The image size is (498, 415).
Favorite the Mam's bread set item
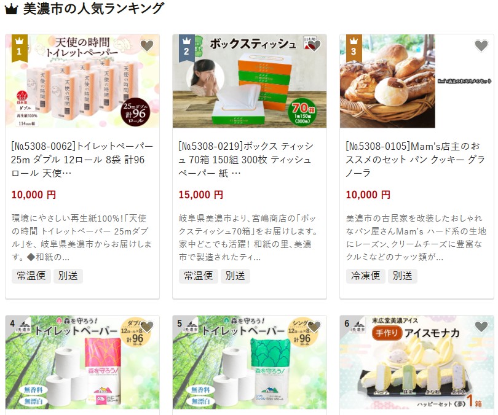pyautogui.click(x=481, y=46)
